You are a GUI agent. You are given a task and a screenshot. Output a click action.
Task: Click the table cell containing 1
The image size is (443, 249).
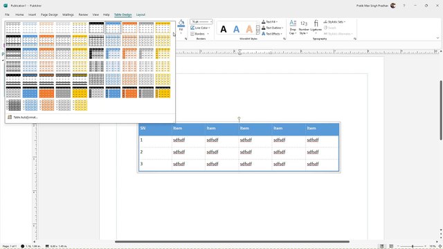tap(155, 140)
